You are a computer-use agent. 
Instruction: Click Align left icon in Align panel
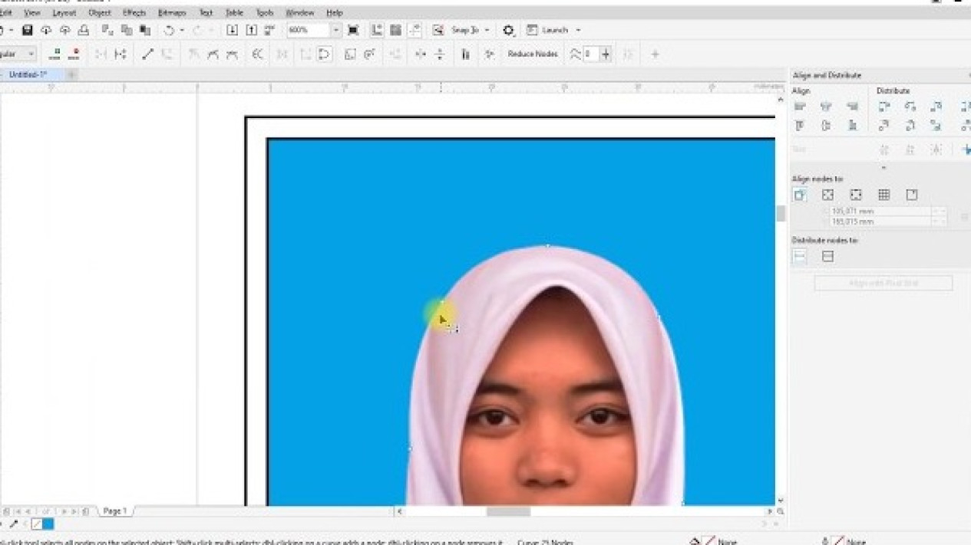click(x=800, y=107)
